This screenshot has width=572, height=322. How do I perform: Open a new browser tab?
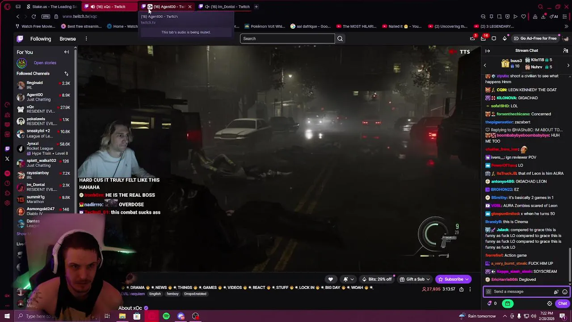(x=256, y=7)
